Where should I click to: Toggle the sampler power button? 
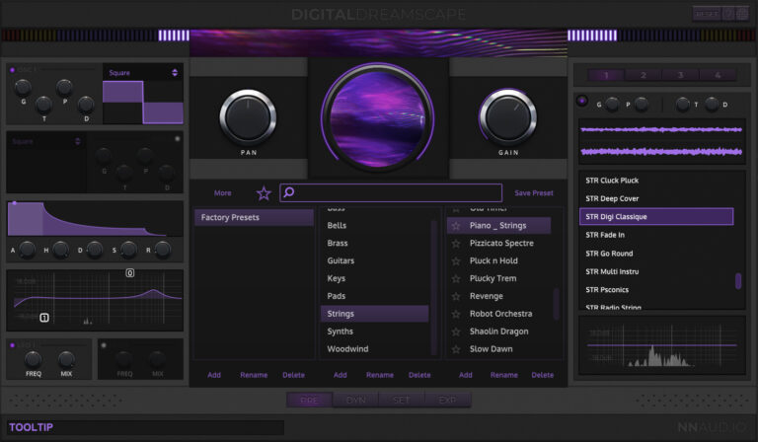[582, 101]
